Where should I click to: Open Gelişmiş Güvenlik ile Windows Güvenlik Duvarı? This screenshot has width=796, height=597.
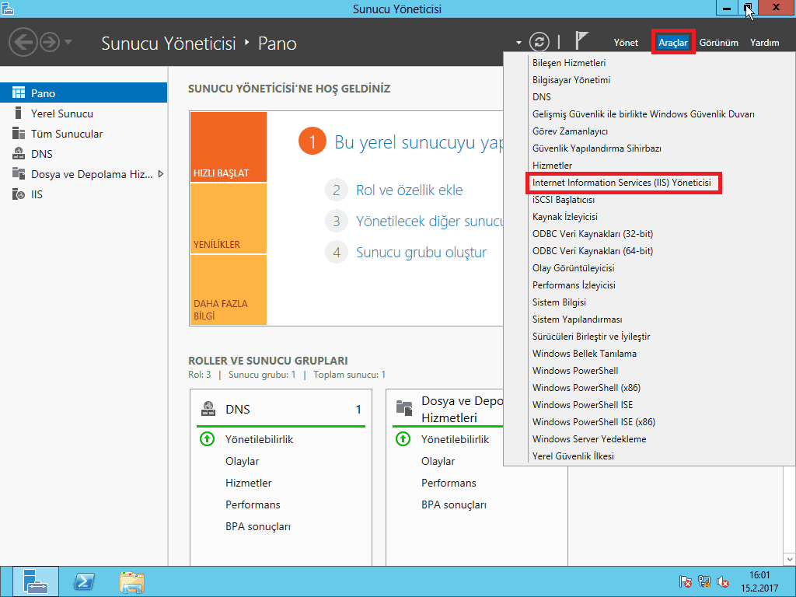[643, 114]
